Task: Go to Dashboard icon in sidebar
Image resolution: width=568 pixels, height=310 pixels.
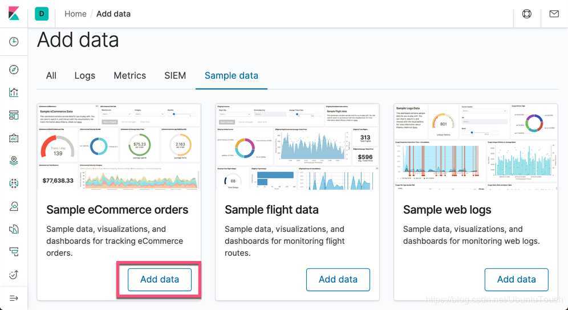Action: 14,115
